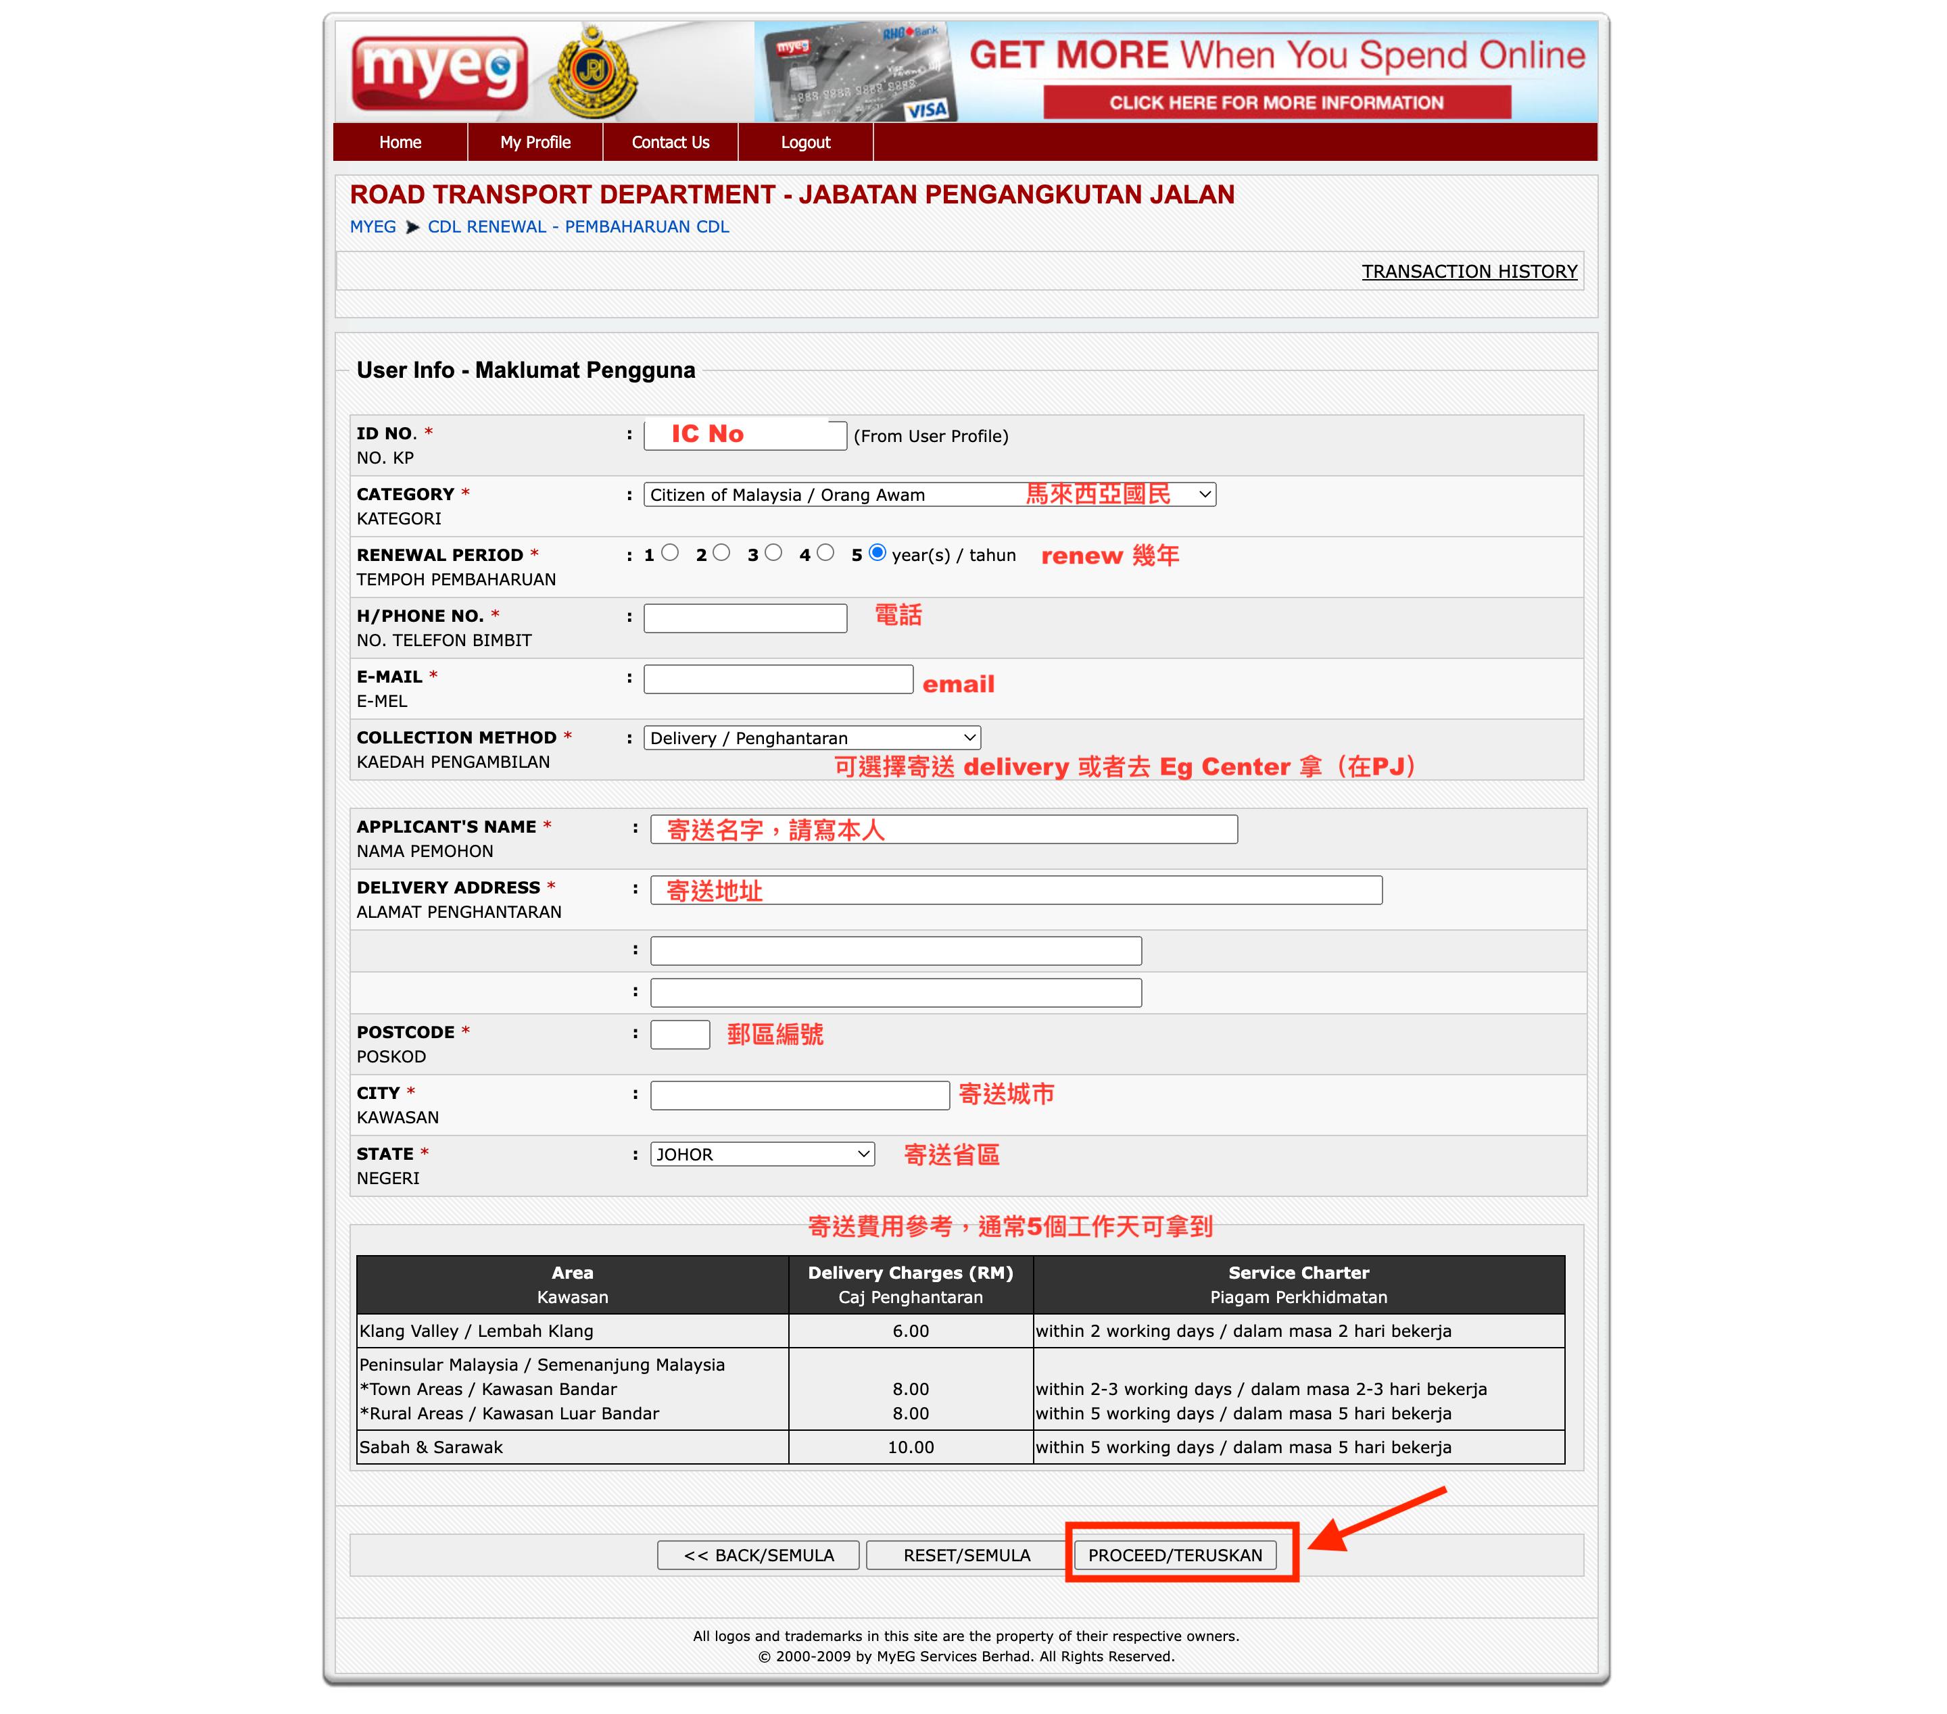The height and width of the screenshot is (1714, 1947).
Task: Click the CLICK HERE FOR MORE INFORMATION banner
Action: pyautogui.click(x=1276, y=103)
